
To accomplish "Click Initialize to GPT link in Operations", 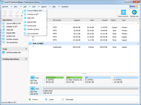I will 12,27.
